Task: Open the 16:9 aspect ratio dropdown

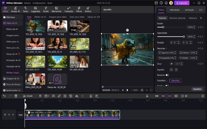Action: (136, 90)
